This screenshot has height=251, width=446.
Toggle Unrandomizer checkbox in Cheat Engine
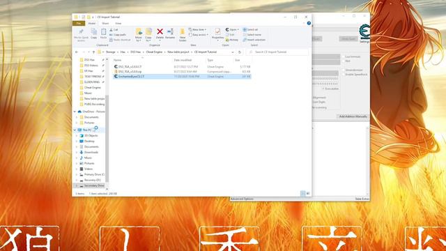coord(344,70)
